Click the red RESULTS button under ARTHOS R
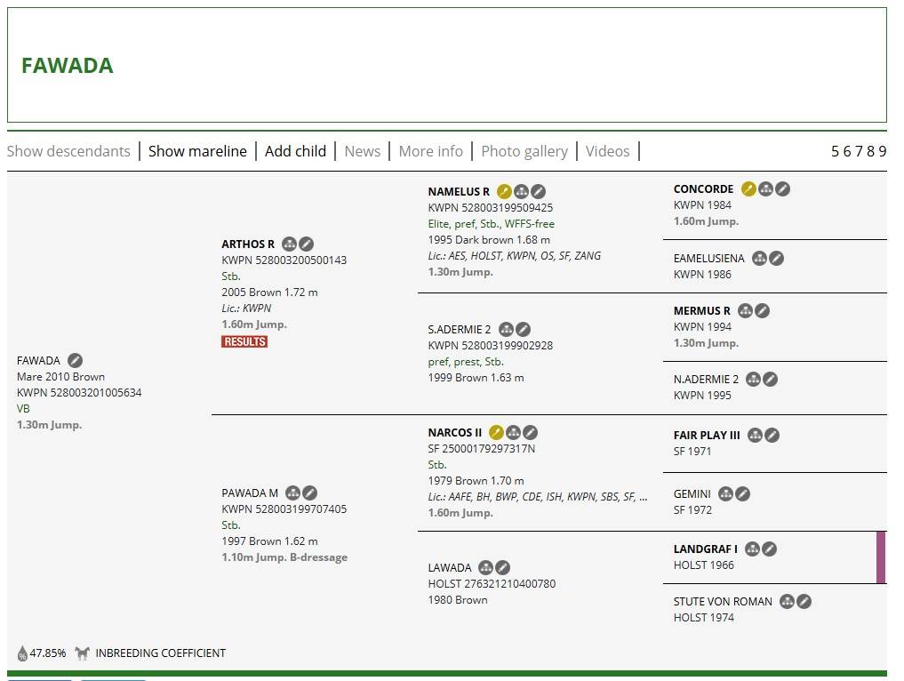Viewport: 904px width, 681px height. (x=244, y=342)
